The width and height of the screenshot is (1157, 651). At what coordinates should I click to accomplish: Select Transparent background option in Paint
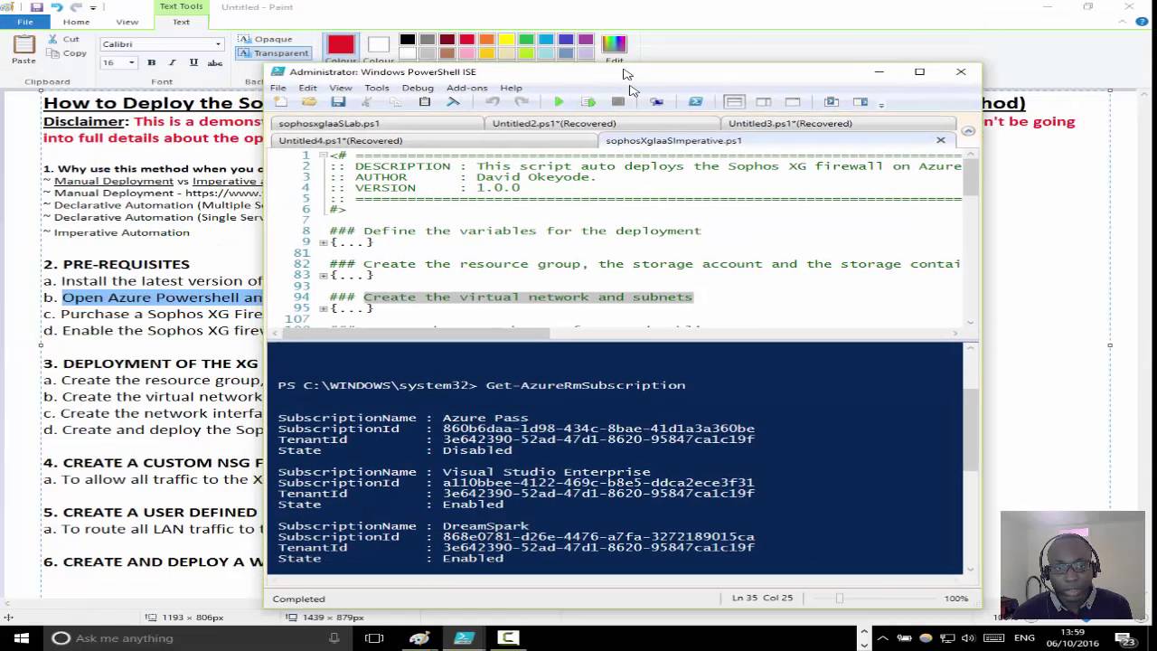tap(273, 53)
